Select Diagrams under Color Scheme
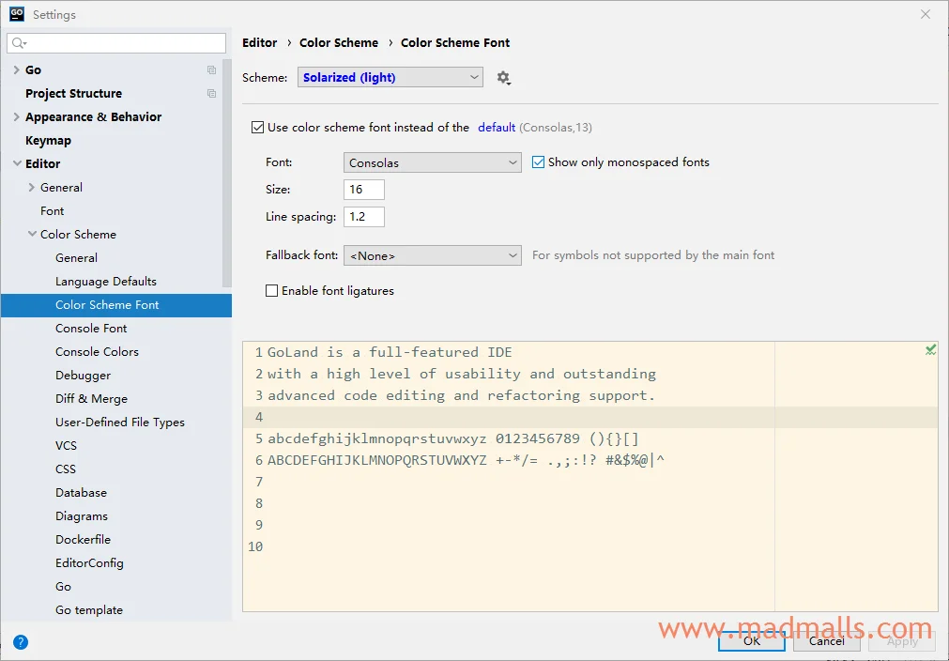 tap(82, 516)
